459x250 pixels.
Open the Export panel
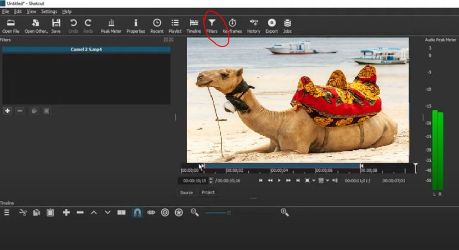tap(272, 26)
